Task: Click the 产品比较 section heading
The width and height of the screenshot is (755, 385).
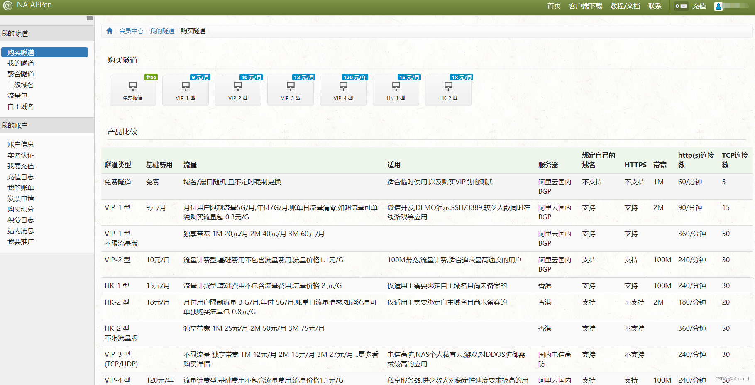Action: 122,132
